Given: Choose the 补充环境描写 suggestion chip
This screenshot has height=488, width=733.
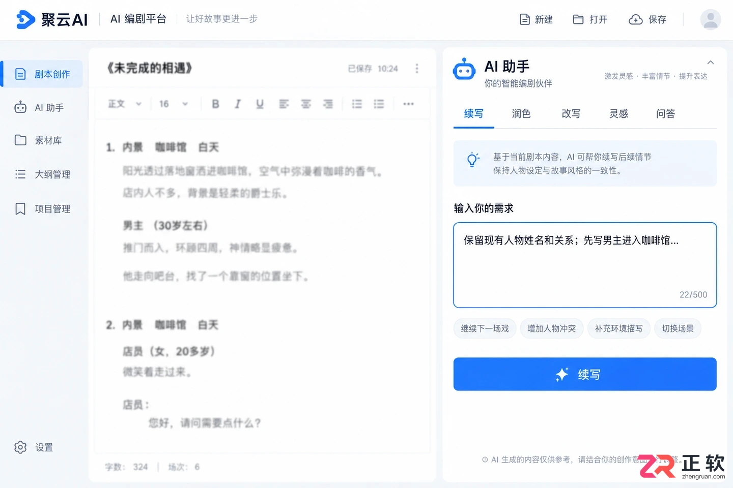Looking at the screenshot, I should (619, 328).
